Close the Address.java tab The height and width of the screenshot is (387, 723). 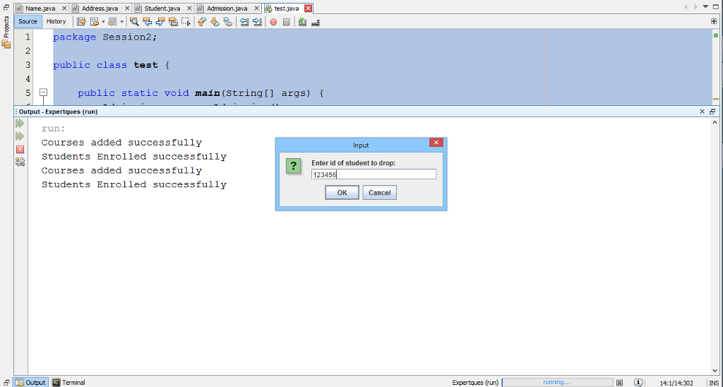coord(127,8)
